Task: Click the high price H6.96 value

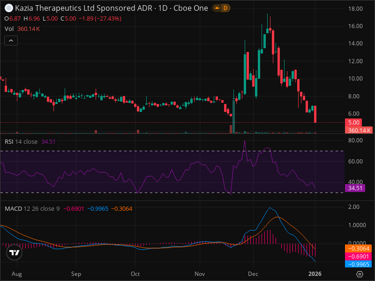Action: point(32,19)
